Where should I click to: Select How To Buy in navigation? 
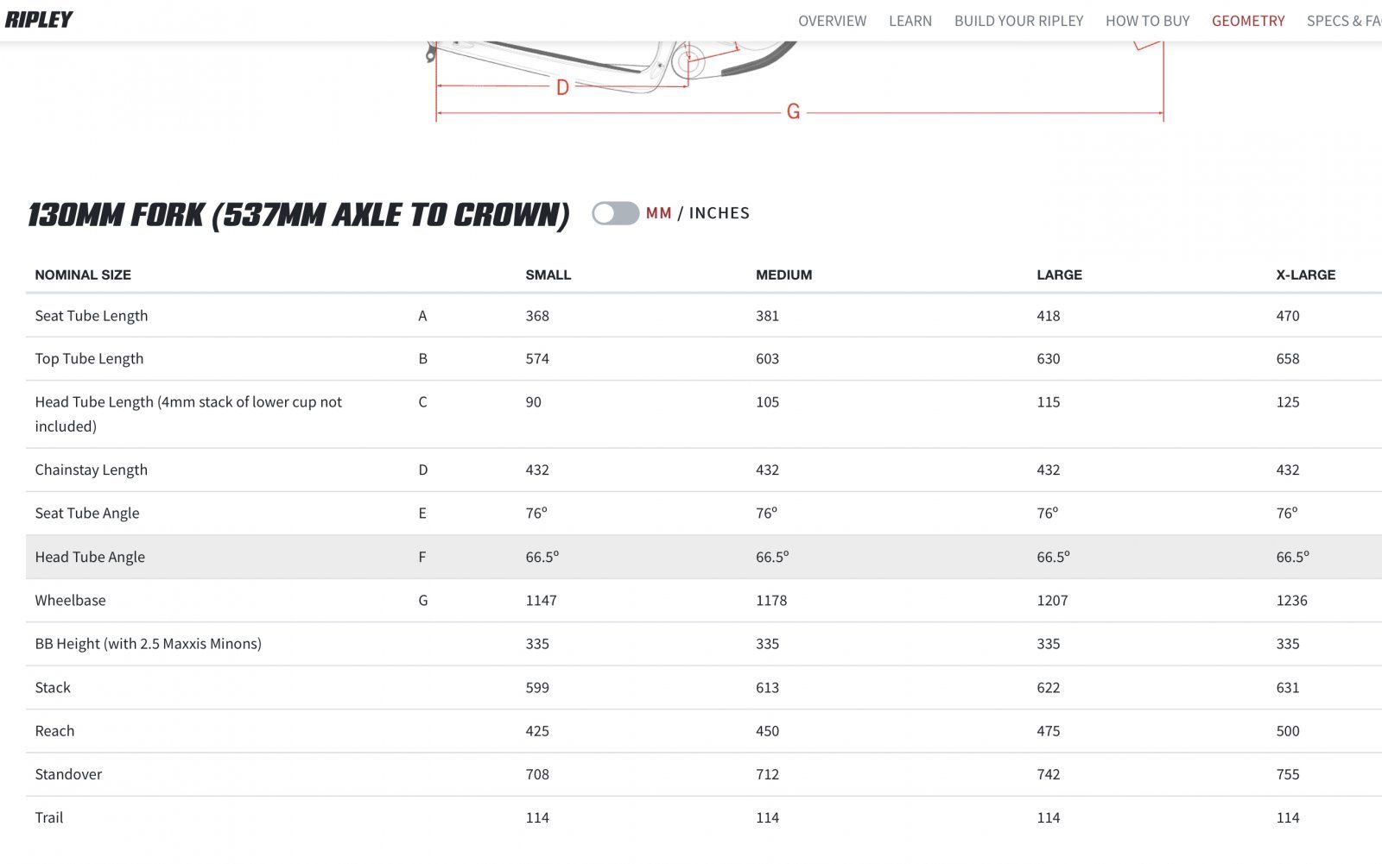[1147, 21]
